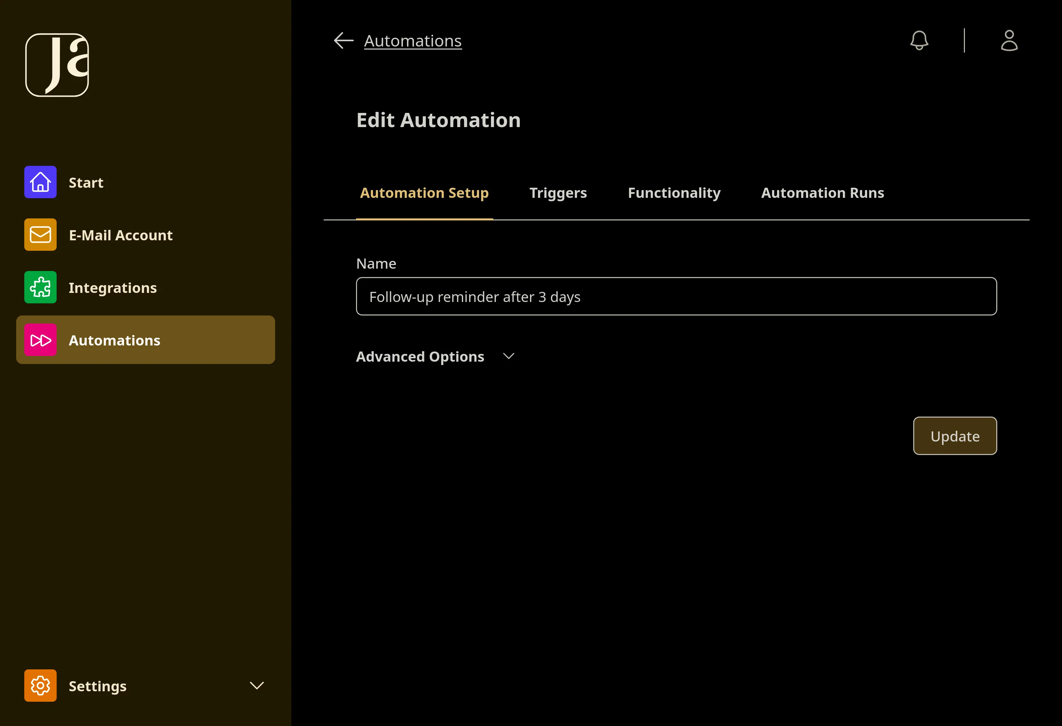Follow the Automations breadcrumb link
Viewport: 1062px width, 726px height.
(x=413, y=41)
